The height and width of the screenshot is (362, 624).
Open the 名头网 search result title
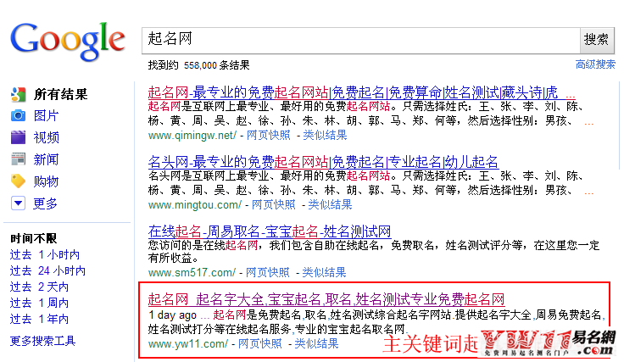point(322,161)
